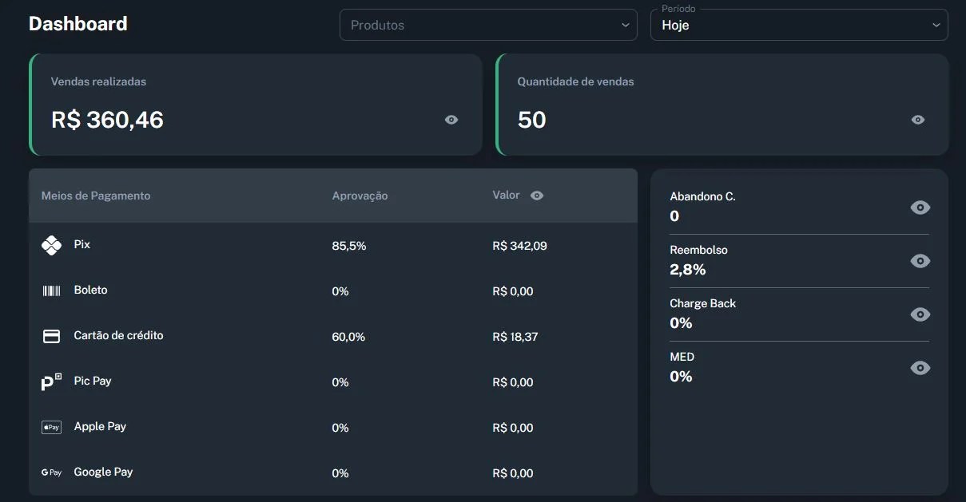Select the Cartão de crédito row label

(x=118, y=335)
